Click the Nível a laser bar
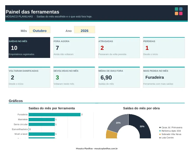 pos(42,134)
